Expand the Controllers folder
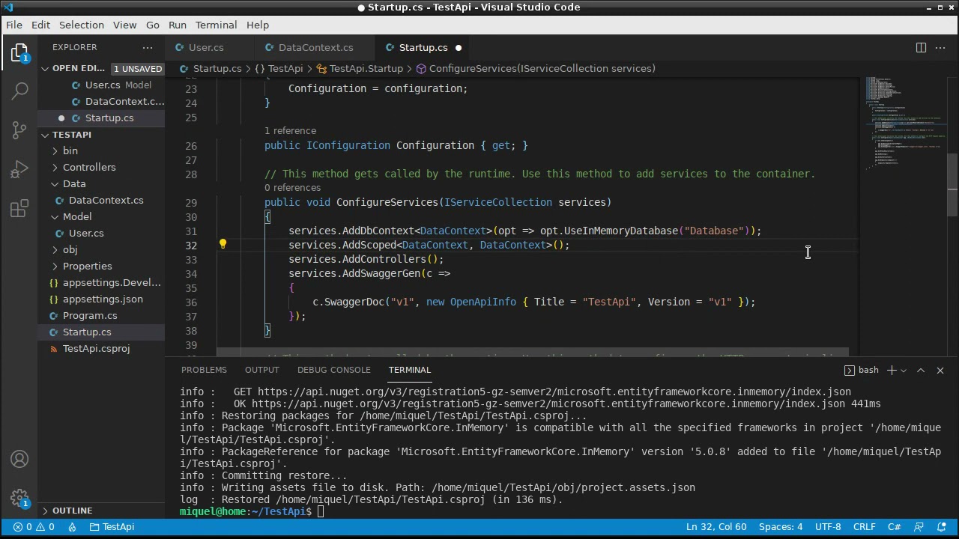 tap(89, 167)
